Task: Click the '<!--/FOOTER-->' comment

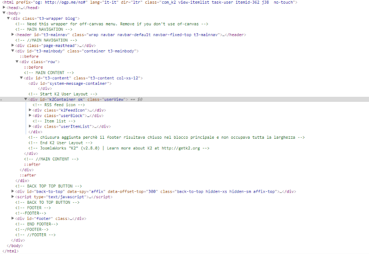Action: tap(32, 230)
